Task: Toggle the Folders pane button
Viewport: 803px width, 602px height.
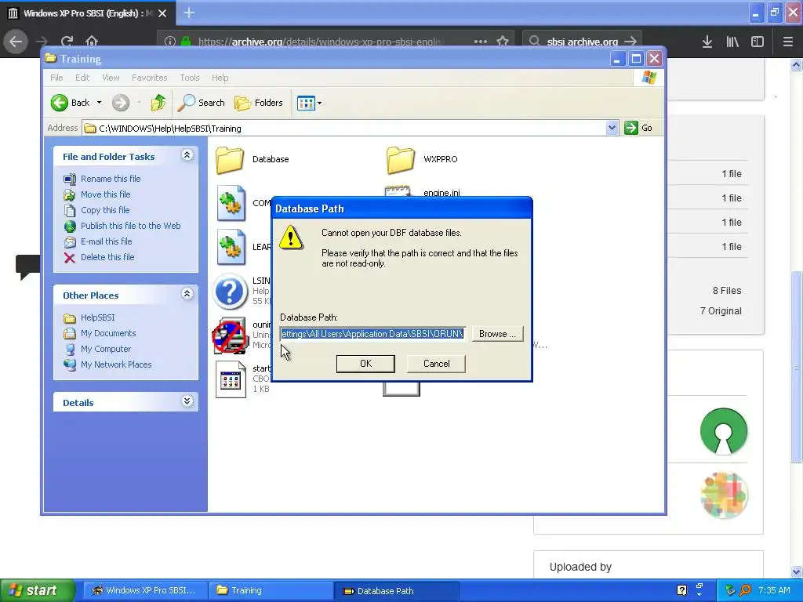Action: click(x=258, y=103)
